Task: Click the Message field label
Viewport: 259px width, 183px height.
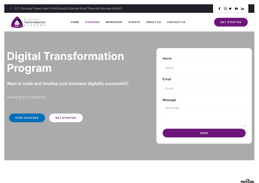Action: pyautogui.click(x=169, y=100)
